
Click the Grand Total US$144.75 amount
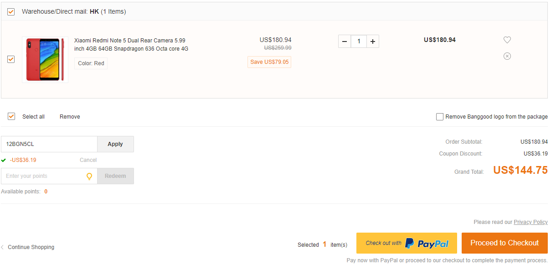pos(520,170)
